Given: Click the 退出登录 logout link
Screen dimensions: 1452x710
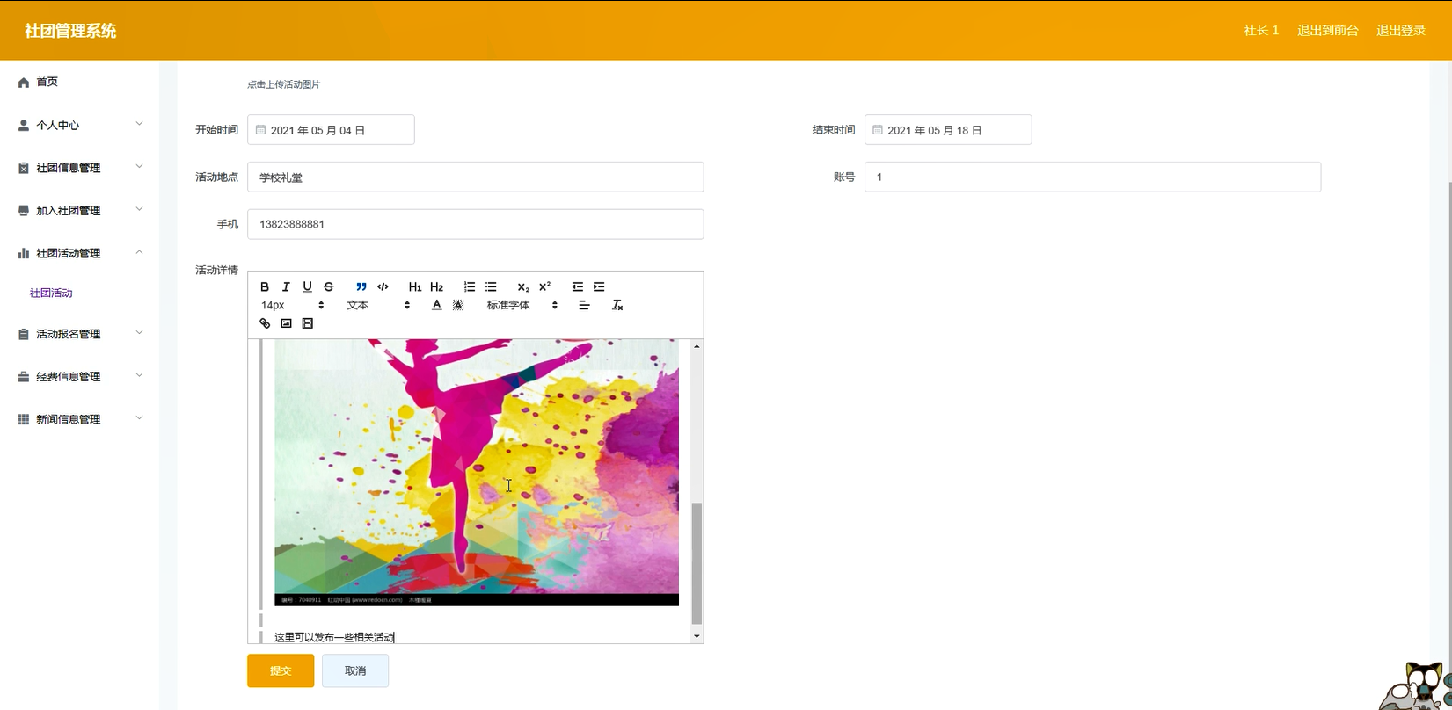Looking at the screenshot, I should click(1400, 31).
